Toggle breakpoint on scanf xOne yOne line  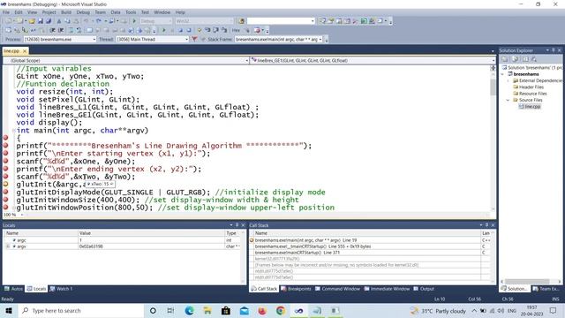click(6, 161)
